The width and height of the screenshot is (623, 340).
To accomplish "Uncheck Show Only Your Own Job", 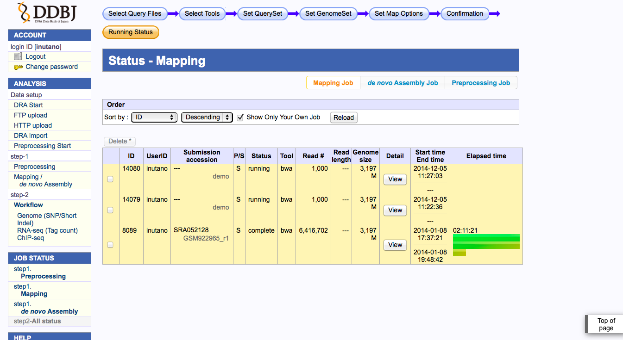I will [x=240, y=117].
